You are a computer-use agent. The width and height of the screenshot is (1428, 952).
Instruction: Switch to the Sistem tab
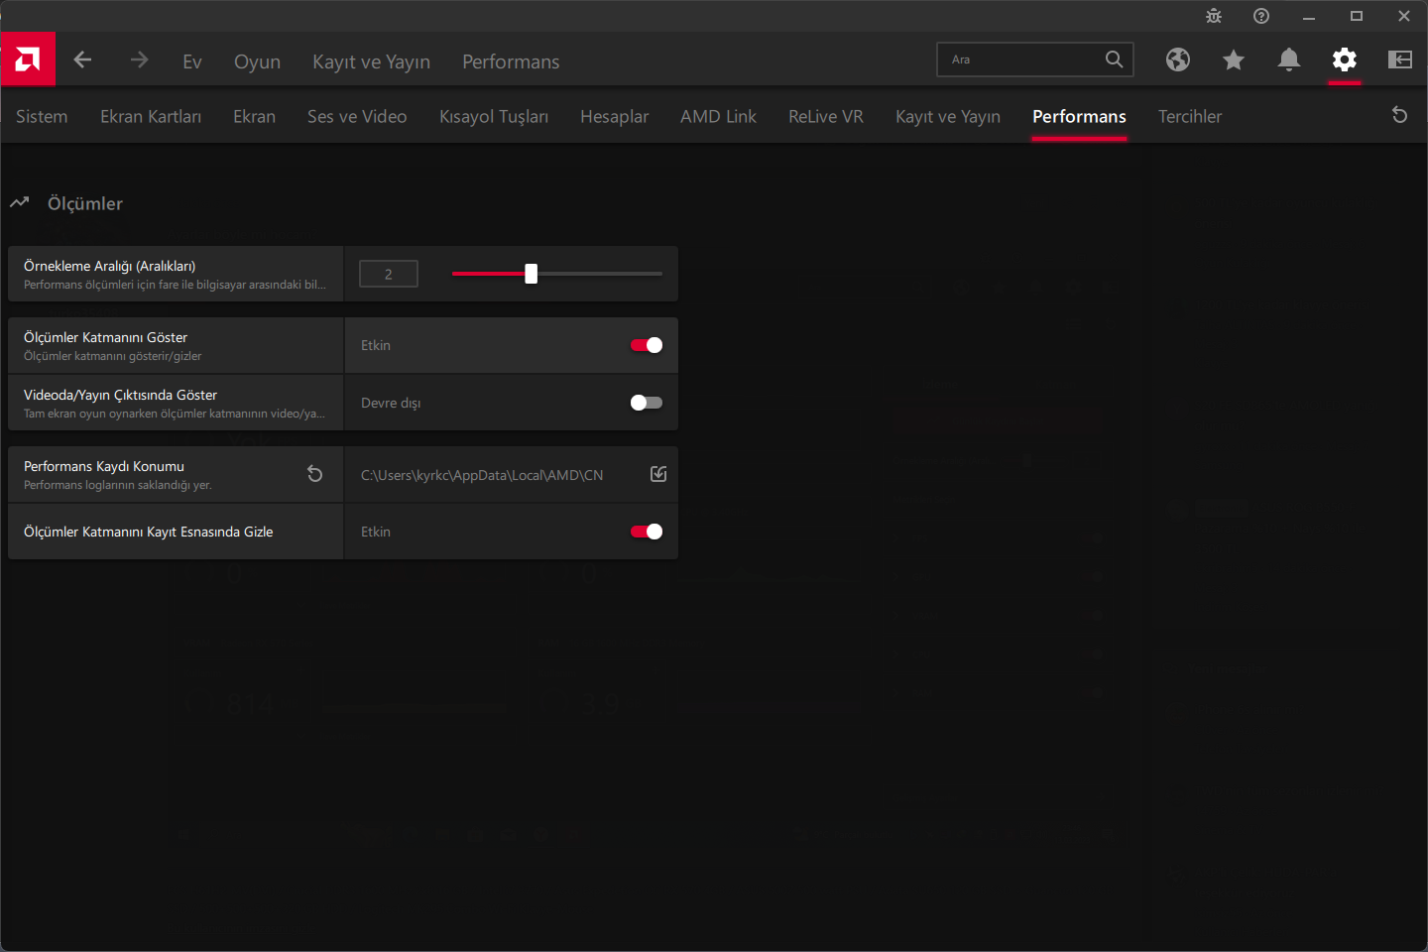point(42,116)
